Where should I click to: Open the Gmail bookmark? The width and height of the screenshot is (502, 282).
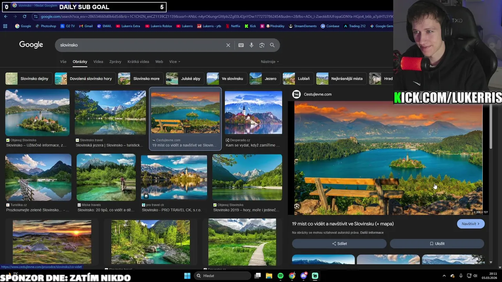click(86, 26)
